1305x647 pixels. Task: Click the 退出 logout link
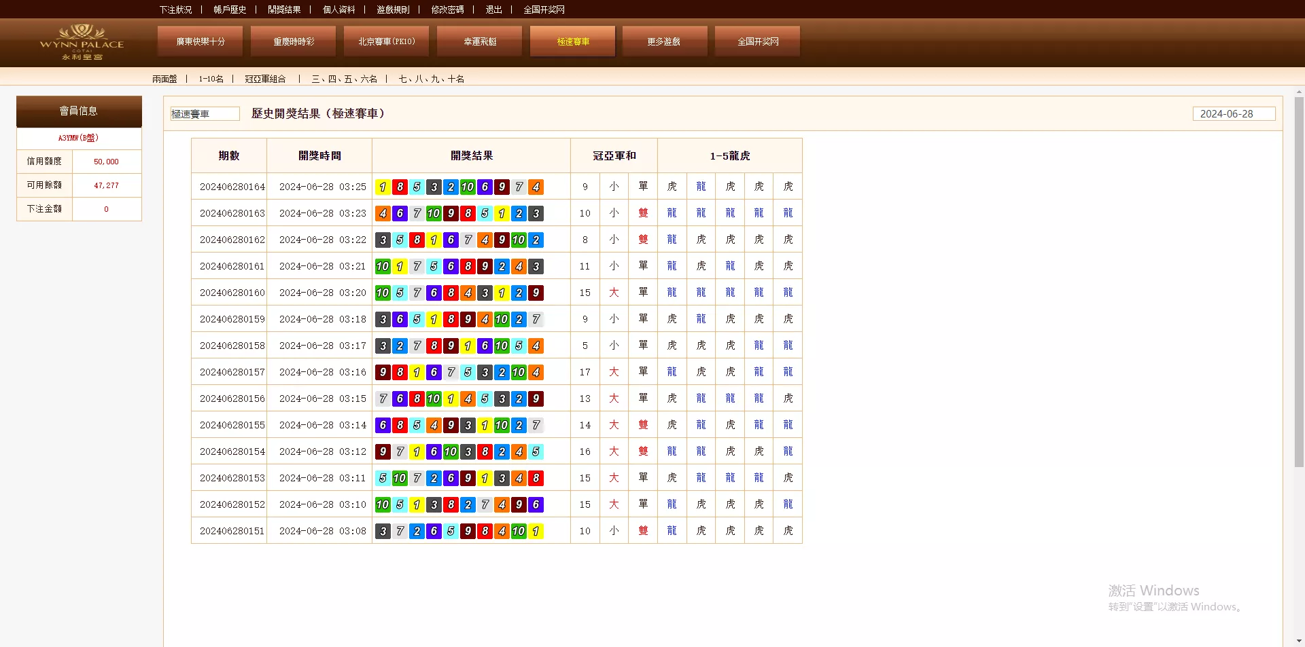[x=493, y=10]
